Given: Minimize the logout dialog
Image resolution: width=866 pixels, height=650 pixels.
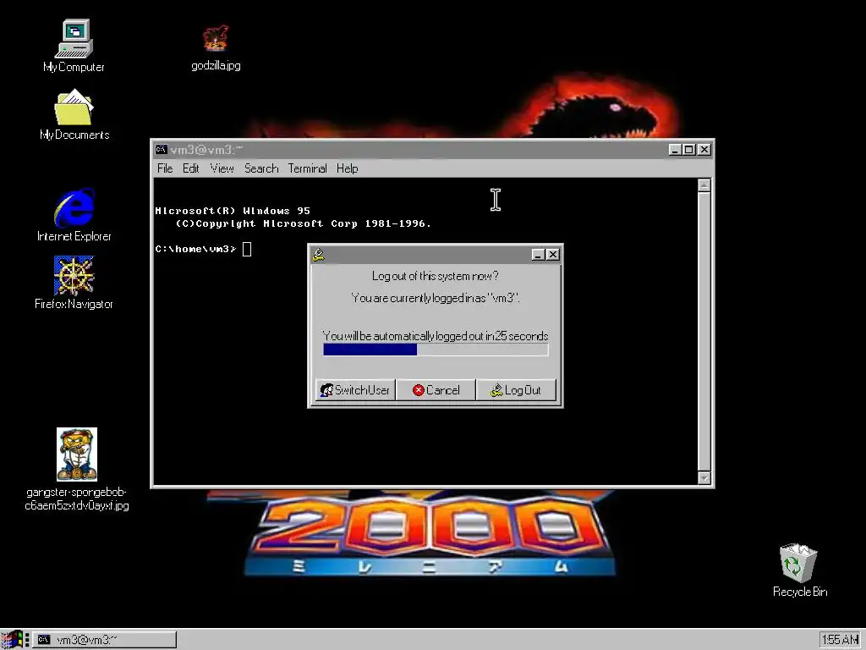Looking at the screenshot, I should [x=538, y=254].
